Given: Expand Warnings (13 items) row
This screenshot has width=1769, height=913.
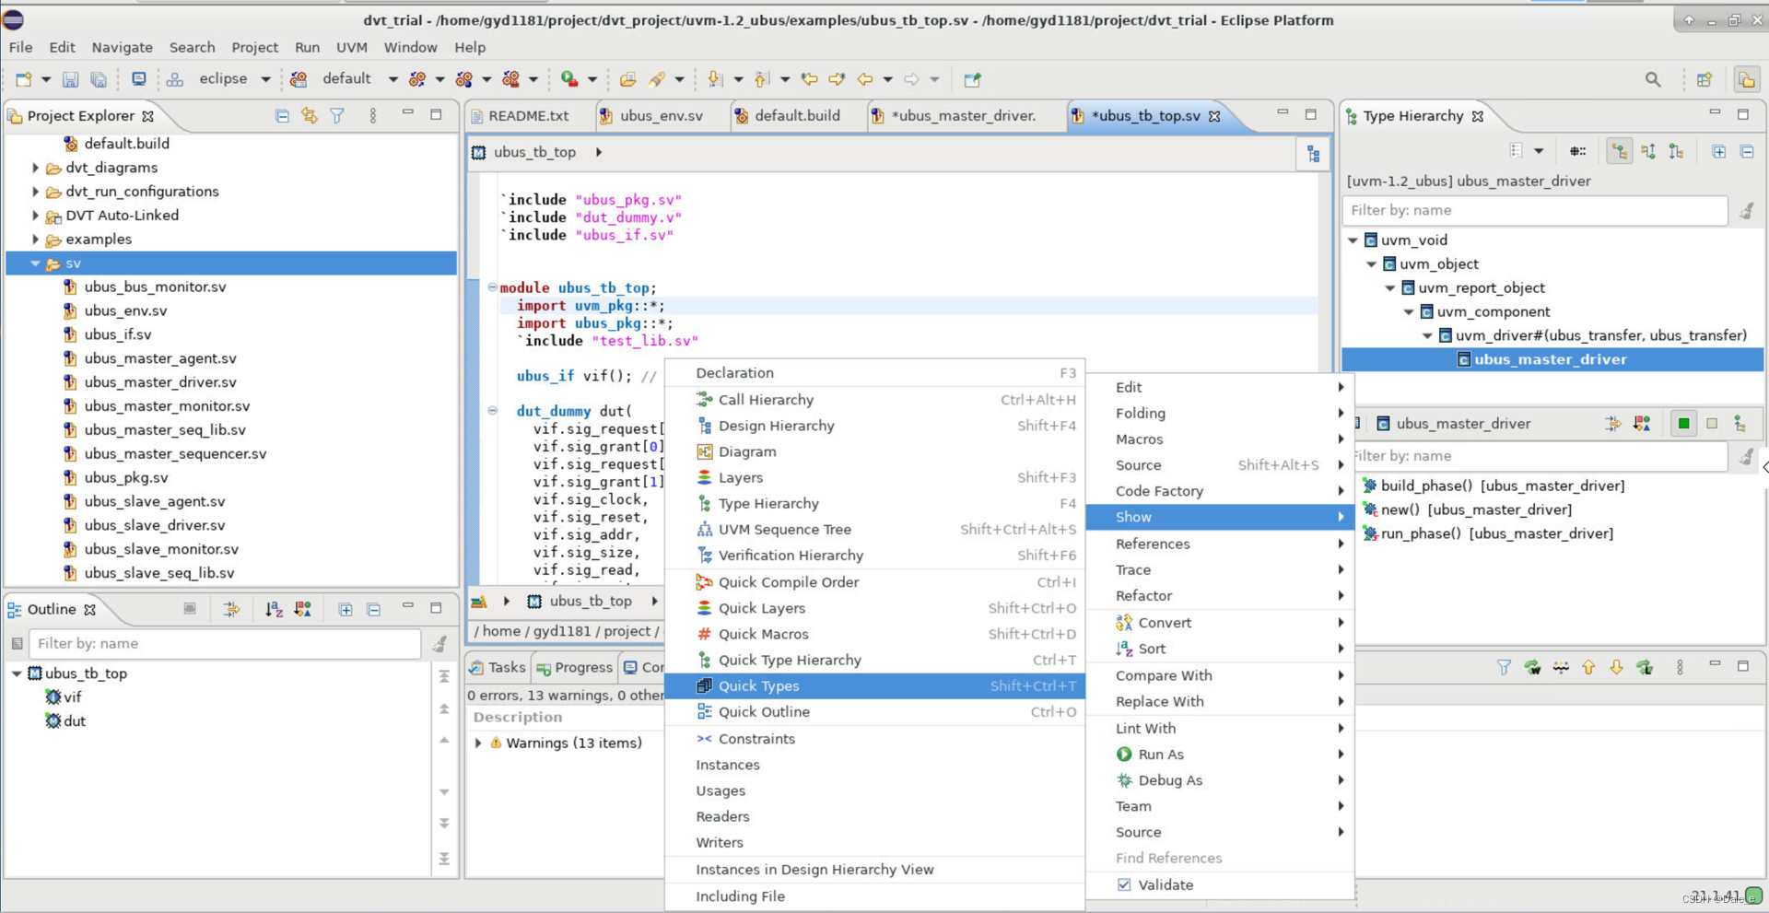Looking at the screenshot, I should [478, 743].
